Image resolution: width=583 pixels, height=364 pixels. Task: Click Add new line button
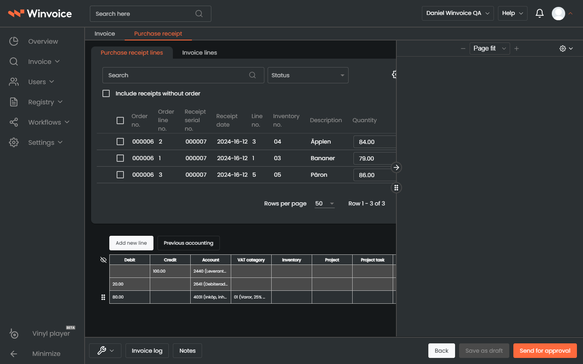click(131, 243)
